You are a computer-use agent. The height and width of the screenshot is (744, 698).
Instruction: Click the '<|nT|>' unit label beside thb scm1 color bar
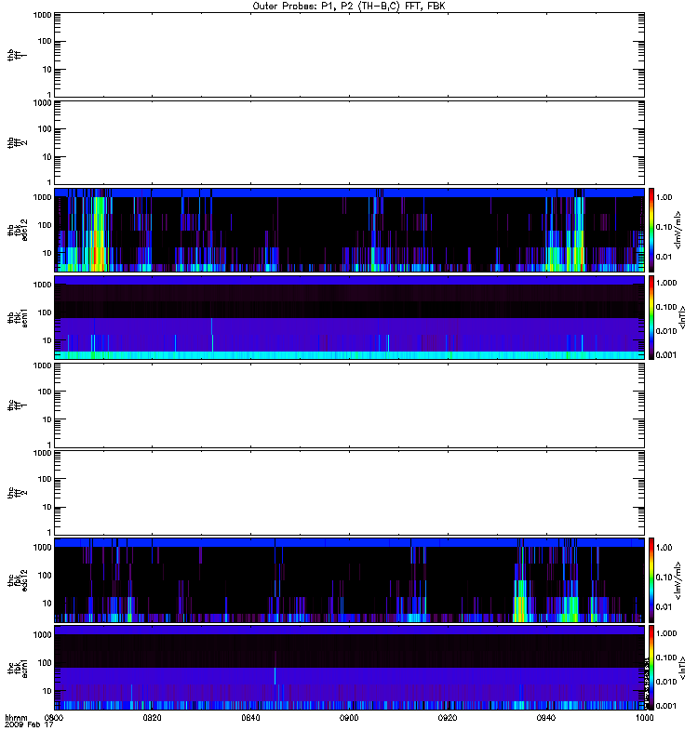coord(683,317)
